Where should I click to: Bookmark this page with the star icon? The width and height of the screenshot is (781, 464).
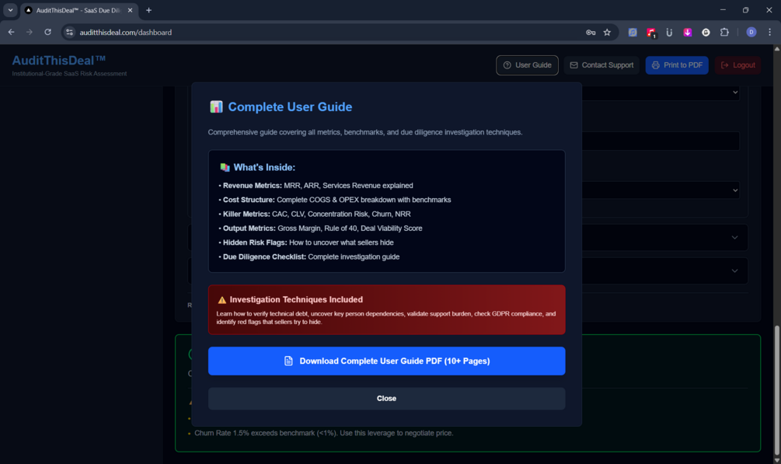pos(607,33)
